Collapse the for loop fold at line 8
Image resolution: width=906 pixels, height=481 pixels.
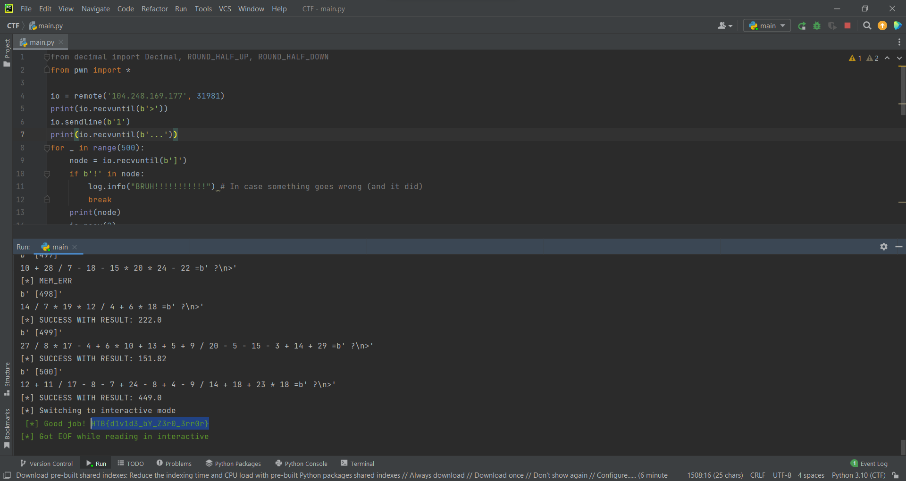click(47, 148)
